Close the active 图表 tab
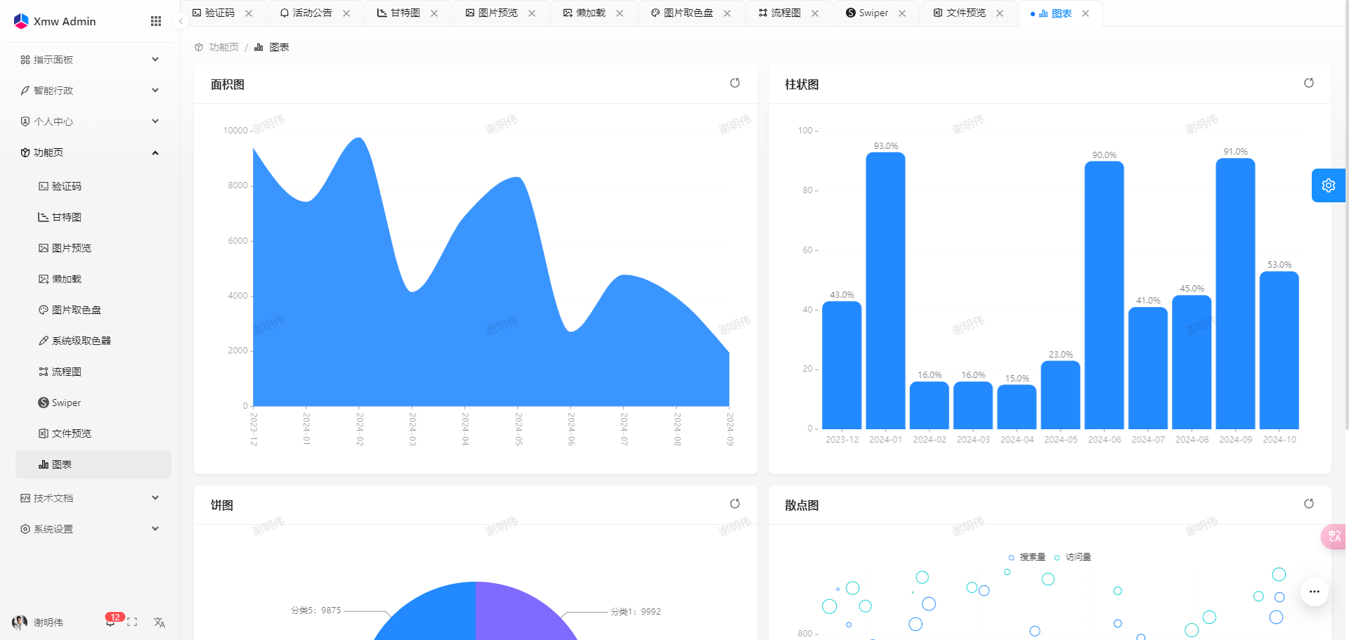Viewport: 1349px width, 640px height. pyautogui.click(x=1086, y=13)
